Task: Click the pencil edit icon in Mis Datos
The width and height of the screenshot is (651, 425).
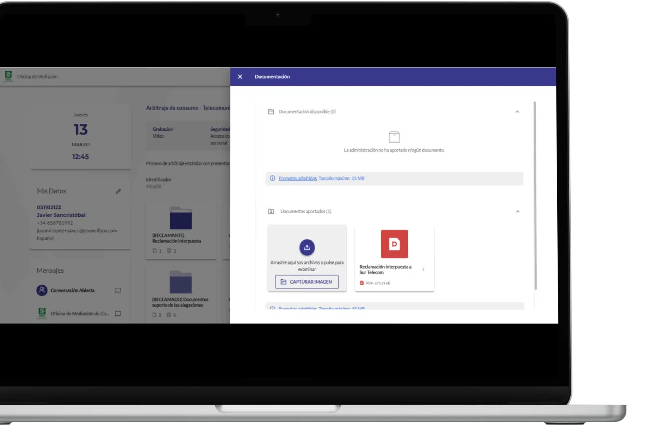Action: click(x=118, y=191)
